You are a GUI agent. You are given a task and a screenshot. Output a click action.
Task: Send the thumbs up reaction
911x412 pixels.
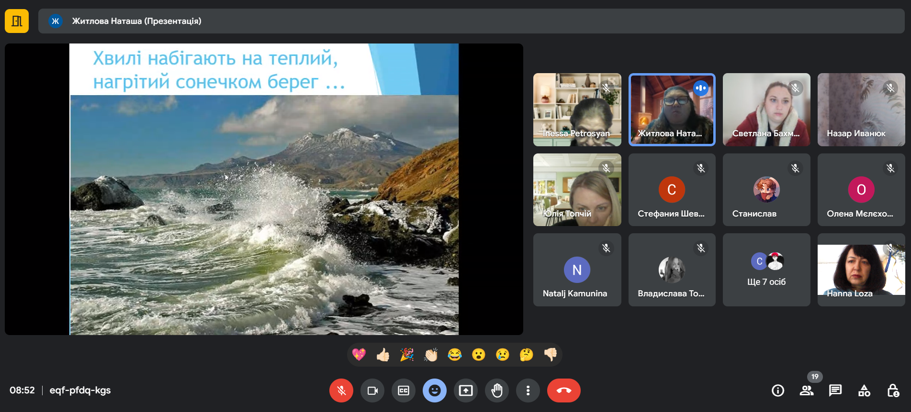383,355
